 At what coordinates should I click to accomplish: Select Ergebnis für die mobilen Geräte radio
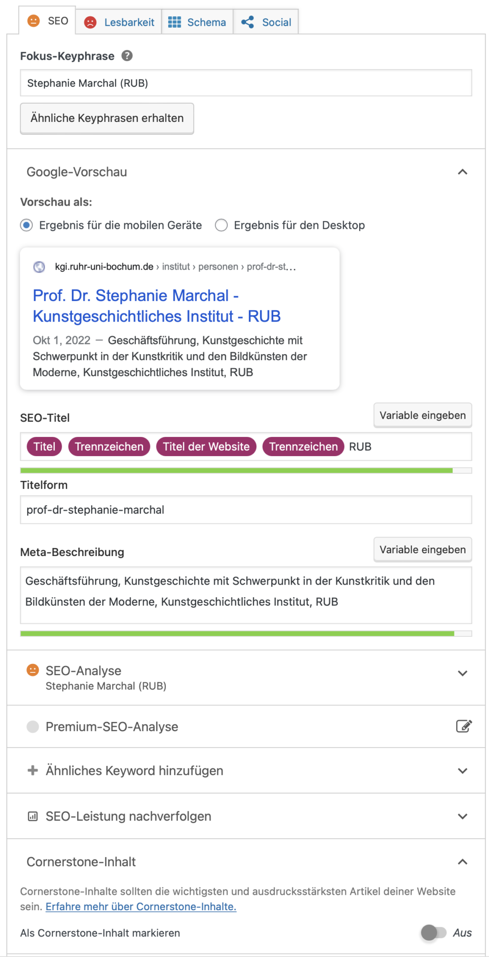27,225
